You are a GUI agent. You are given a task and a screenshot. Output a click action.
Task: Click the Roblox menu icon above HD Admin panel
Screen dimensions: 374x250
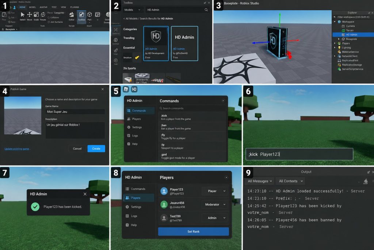[x=126, y=89]
